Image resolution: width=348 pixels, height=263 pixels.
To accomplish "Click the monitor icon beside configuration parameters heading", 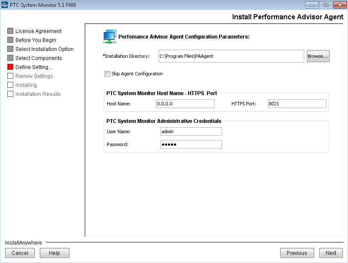I will click(108, 36).
